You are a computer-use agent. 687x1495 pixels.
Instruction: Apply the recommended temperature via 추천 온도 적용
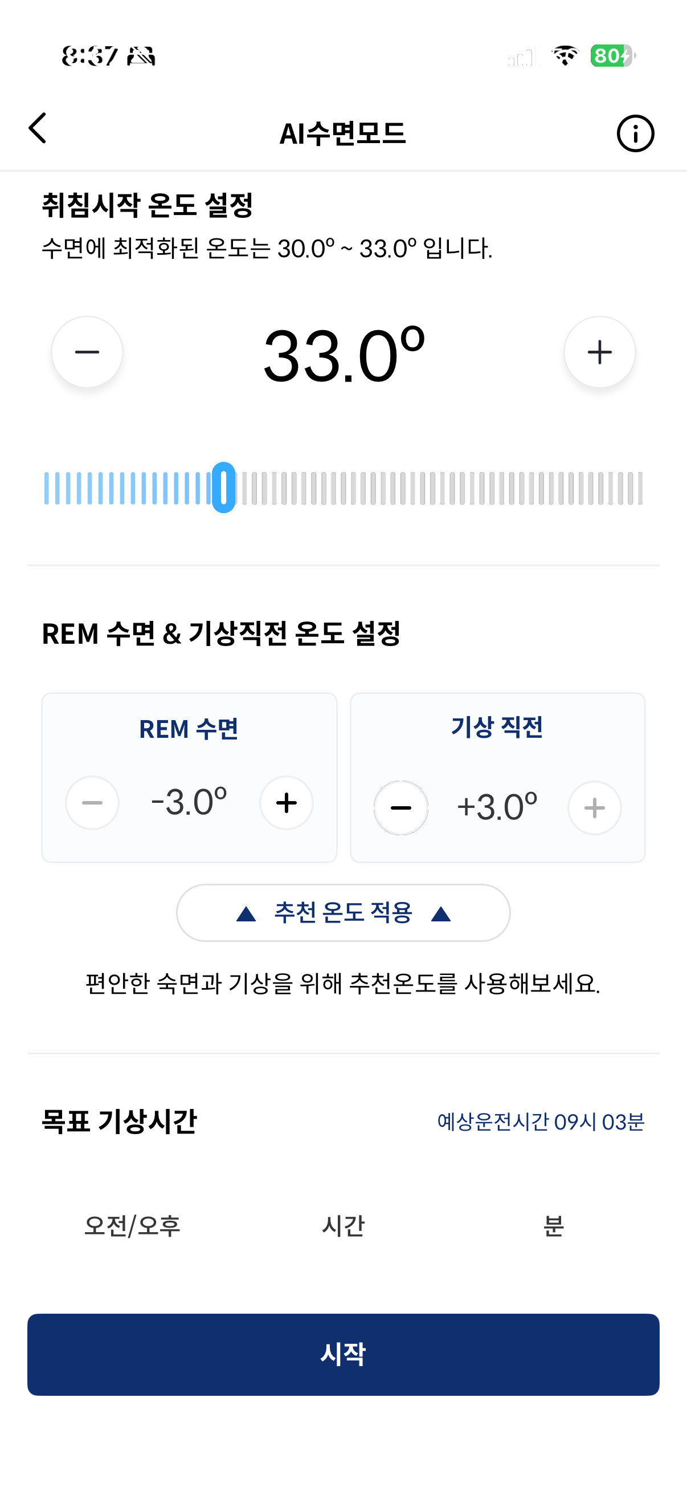click(x=343, y=913)
